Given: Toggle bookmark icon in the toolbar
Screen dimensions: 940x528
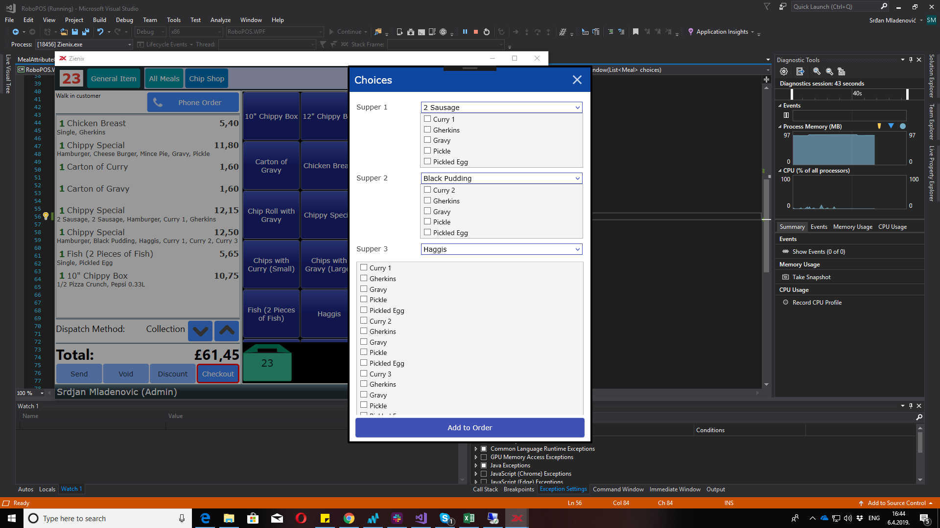Looking at the screenshot, I should click(x=635, y=32).
